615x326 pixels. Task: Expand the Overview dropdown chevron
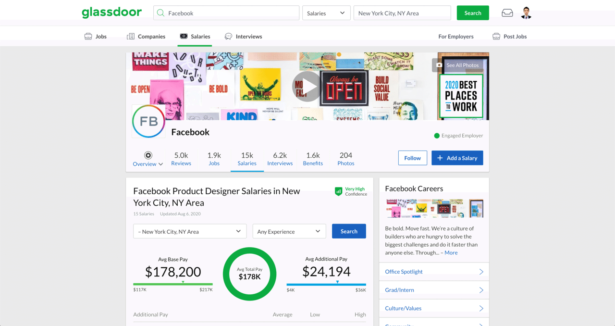click(x=160, y=164)
